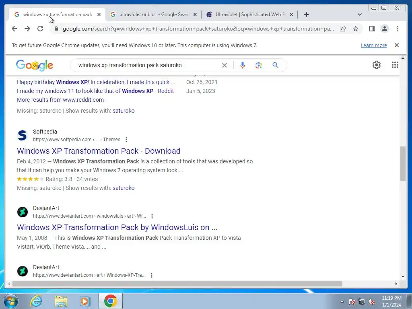This screenshot has width=412, height=309.
Task: Click the first DeviantArt favicon
Action: coord(23,212)
